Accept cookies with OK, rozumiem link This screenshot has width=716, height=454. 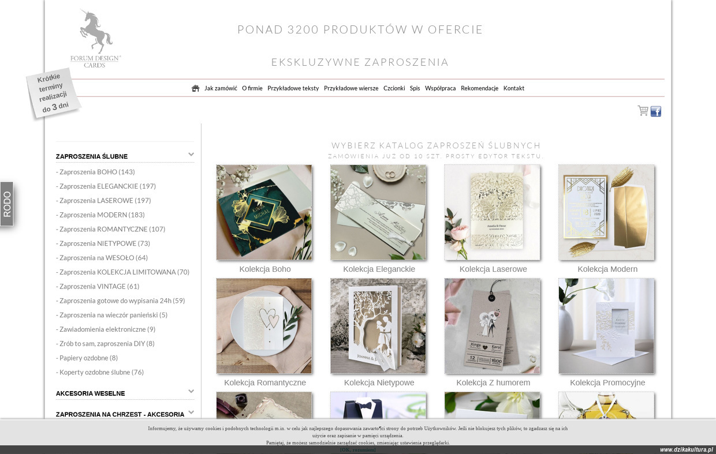pos(358,450)
